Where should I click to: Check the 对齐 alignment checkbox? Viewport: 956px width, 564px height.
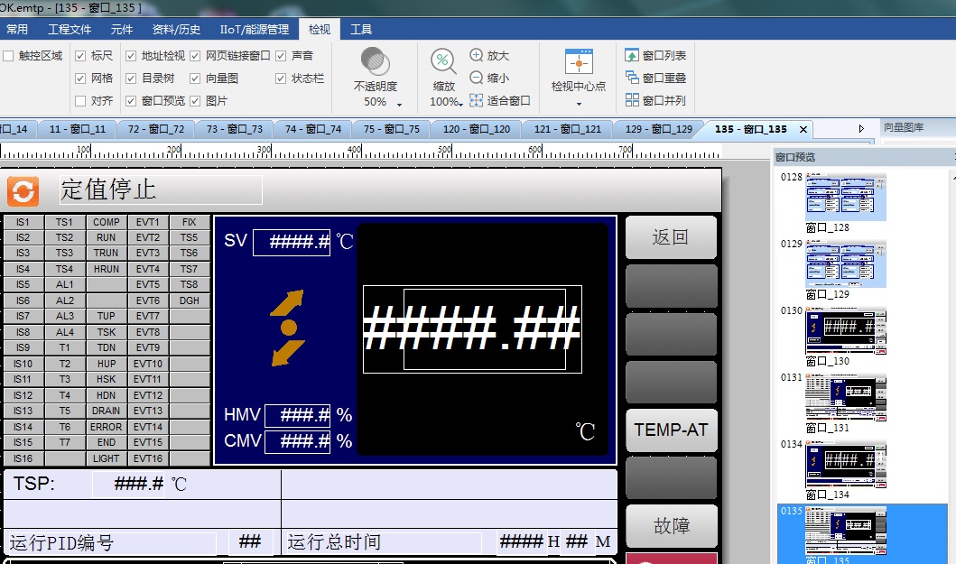point(80,101)
